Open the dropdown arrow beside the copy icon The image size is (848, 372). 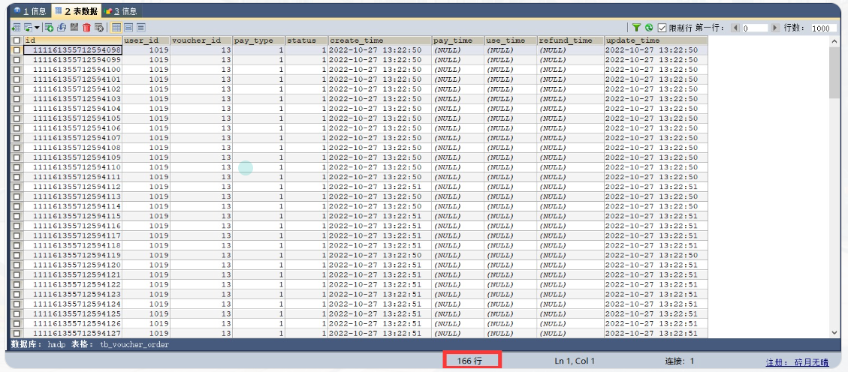point(37,28)
